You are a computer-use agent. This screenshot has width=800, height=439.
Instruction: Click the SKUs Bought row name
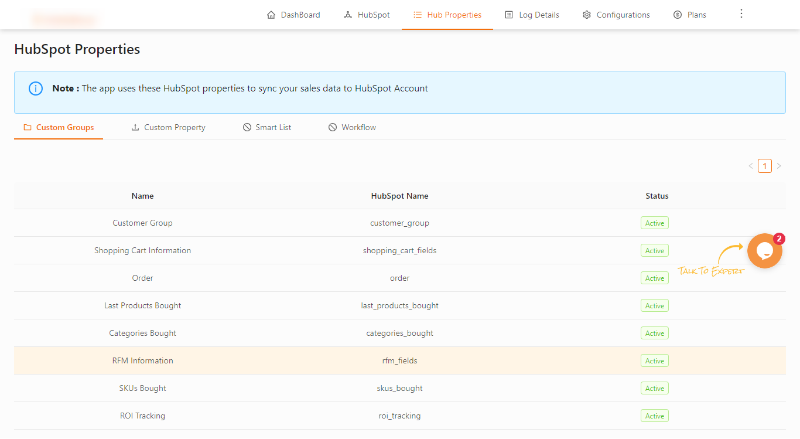coord(142,388)
